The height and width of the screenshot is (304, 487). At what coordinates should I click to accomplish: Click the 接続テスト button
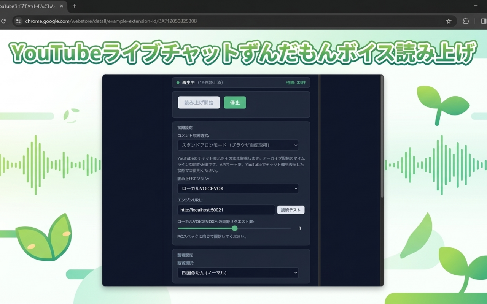[x=291, y=210]
